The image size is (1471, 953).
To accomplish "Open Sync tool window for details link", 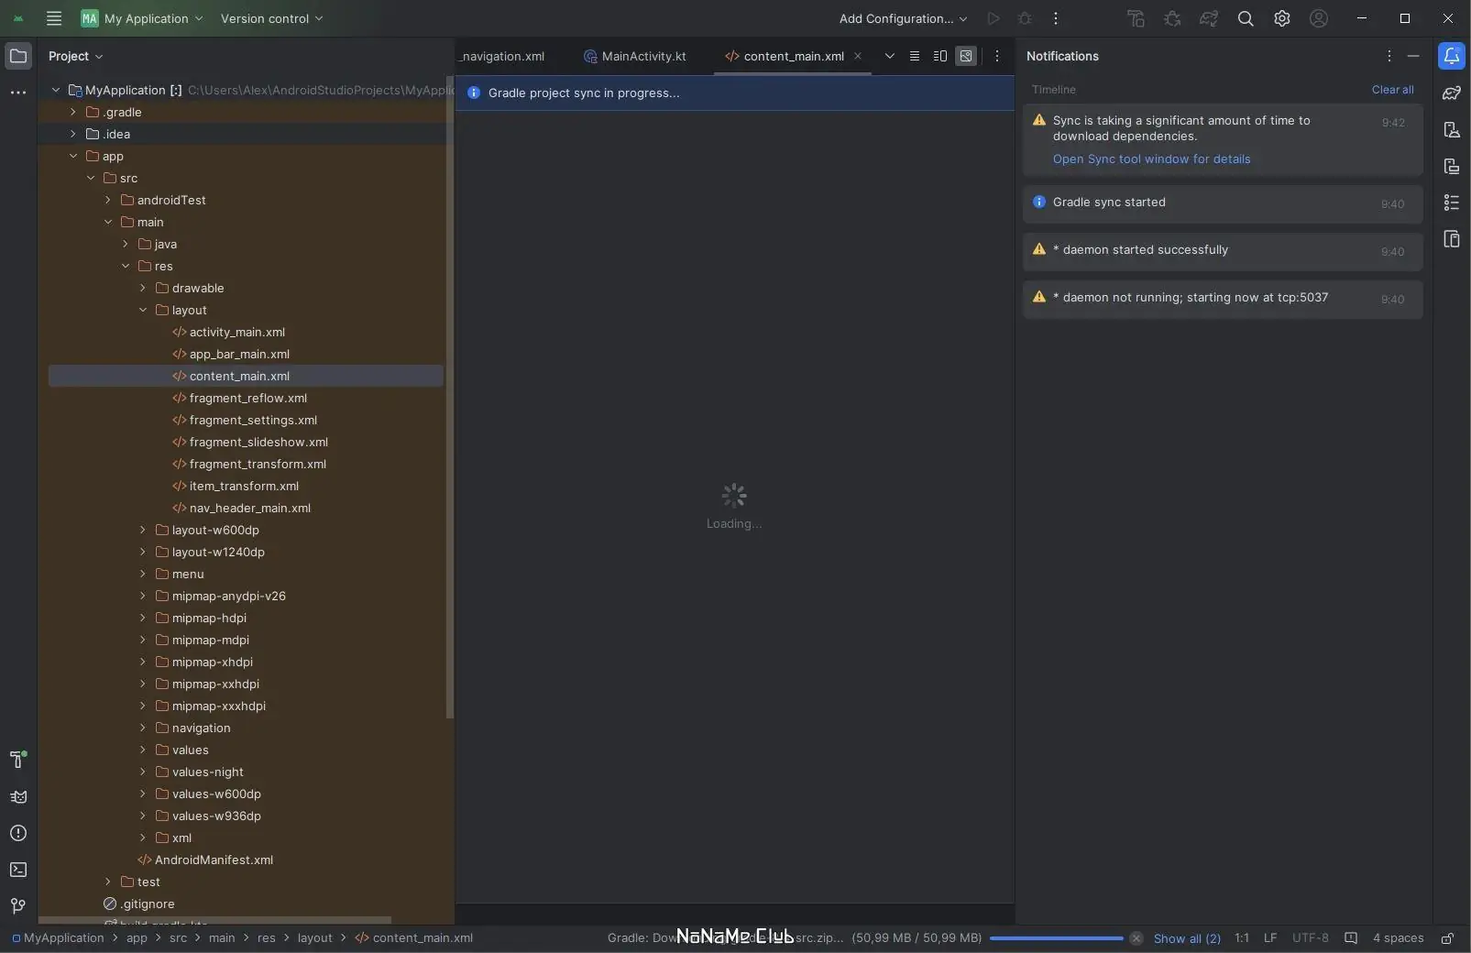I will pyautogui.click(x=1151, y=159).
